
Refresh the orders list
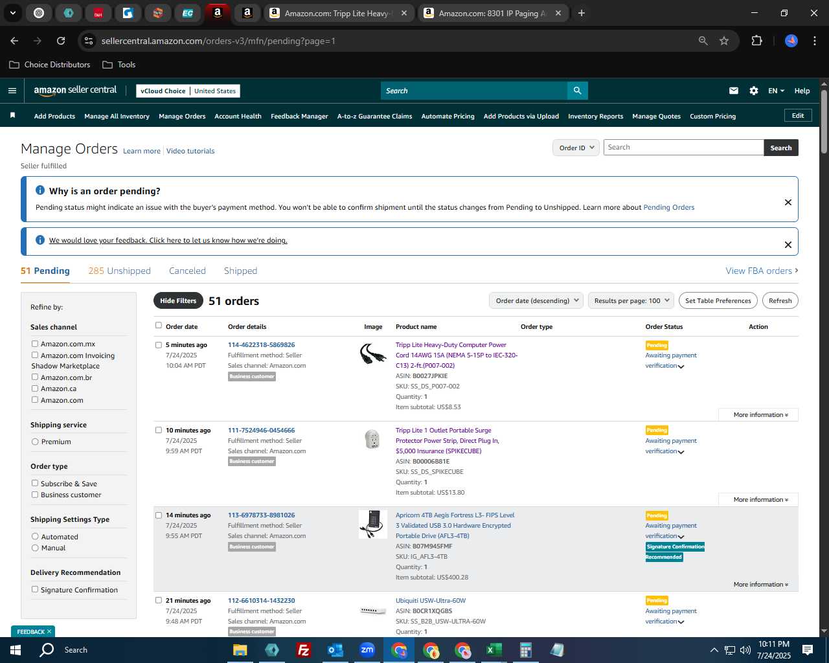pos(780,300)
